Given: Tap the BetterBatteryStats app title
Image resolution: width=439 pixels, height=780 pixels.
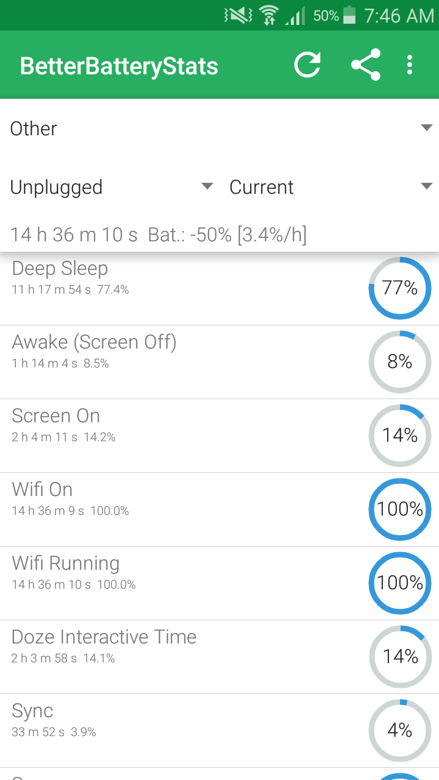Looking at the screenshot, I should (119, 66).
